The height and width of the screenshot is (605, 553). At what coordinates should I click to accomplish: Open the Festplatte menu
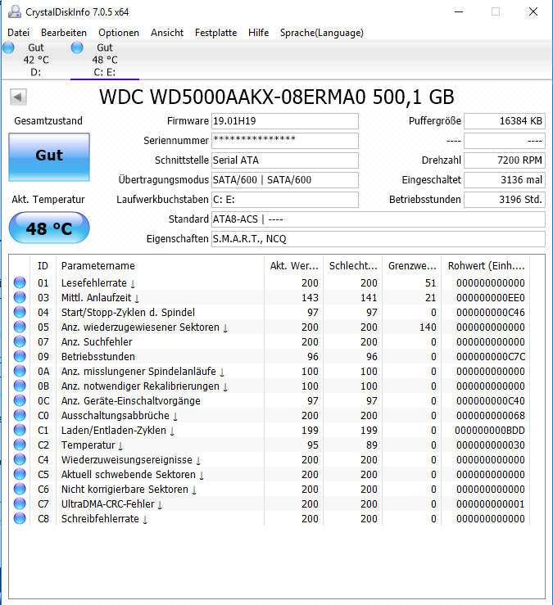point(215,33)
